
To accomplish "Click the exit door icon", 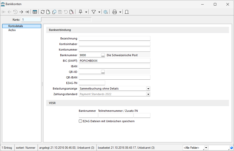I will (127, 12).
